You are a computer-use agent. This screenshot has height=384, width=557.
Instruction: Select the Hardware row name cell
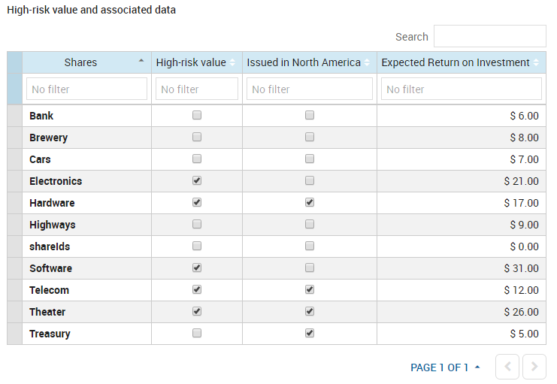pyautogui.click(x=52, y=203)
